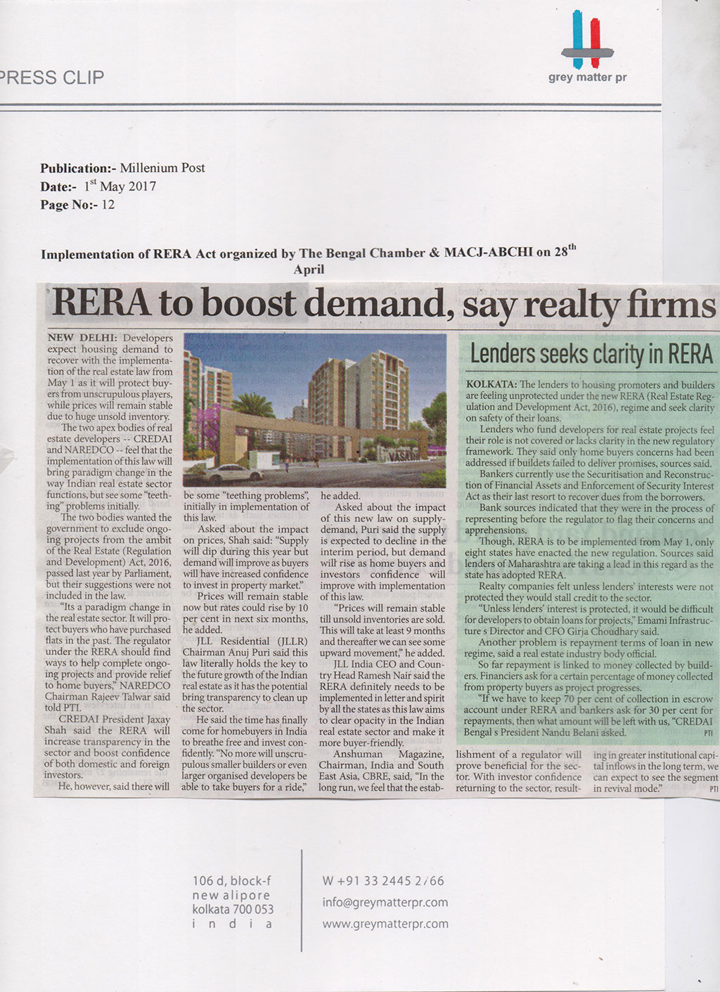720x992 pixels.
Task: Click paragraph 'Bankers currently use the Securitisation'
Action: click(x=589, y=485)
